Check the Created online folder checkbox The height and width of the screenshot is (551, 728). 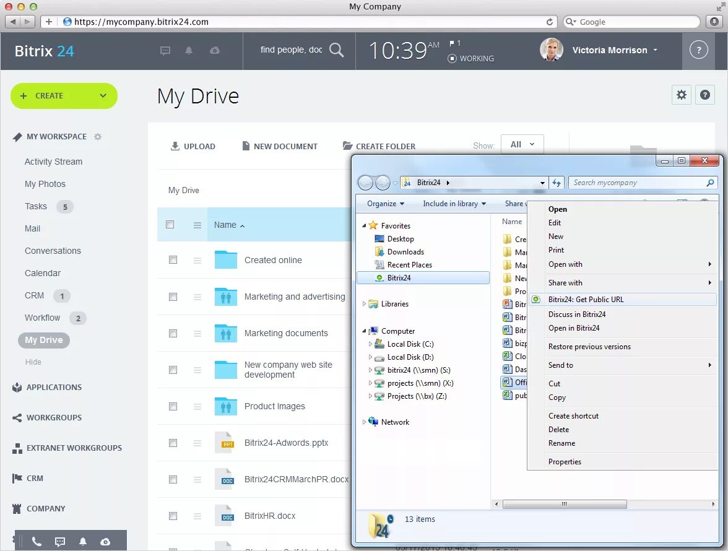coord(173,260)
